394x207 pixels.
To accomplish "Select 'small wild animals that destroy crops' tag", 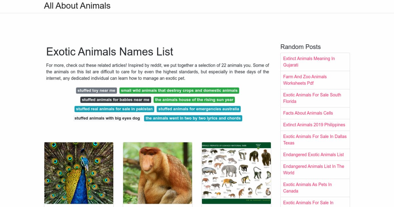I will (179, 91).
